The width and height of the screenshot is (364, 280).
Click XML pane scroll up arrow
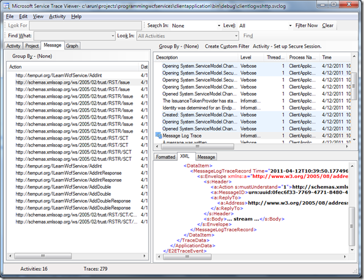click(x=352, y=166)
